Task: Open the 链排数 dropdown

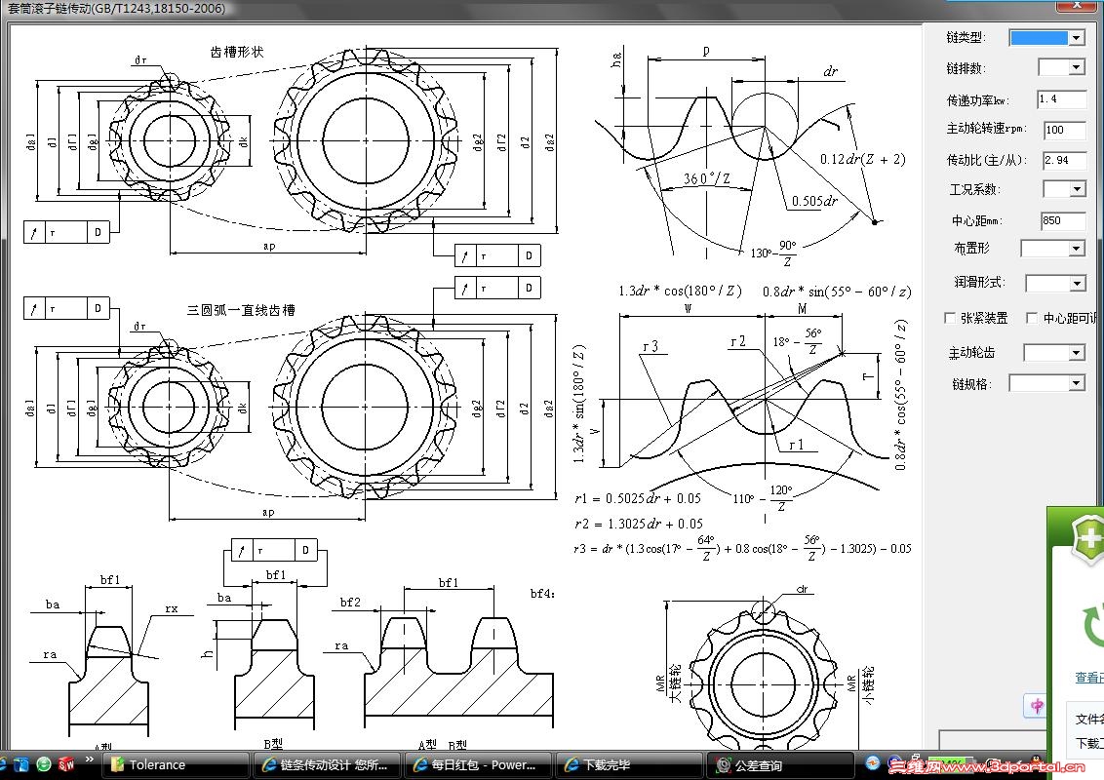Action: (x=1077, y=67)
